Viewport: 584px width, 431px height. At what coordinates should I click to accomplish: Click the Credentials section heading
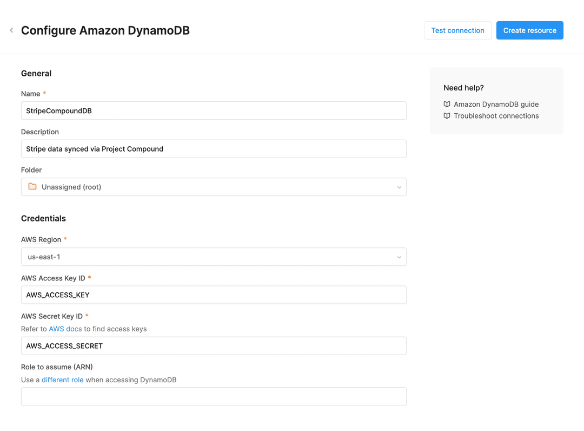[43, 219]
